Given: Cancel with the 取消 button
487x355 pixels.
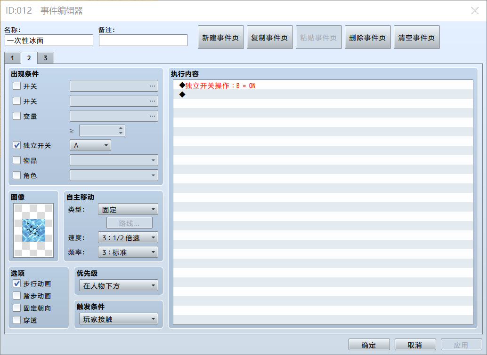Looking at the screenshot, I should 415,345.
